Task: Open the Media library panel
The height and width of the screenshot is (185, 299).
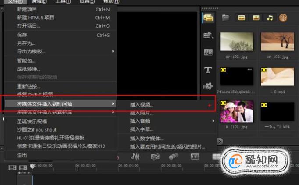Action: click(208, 18)
